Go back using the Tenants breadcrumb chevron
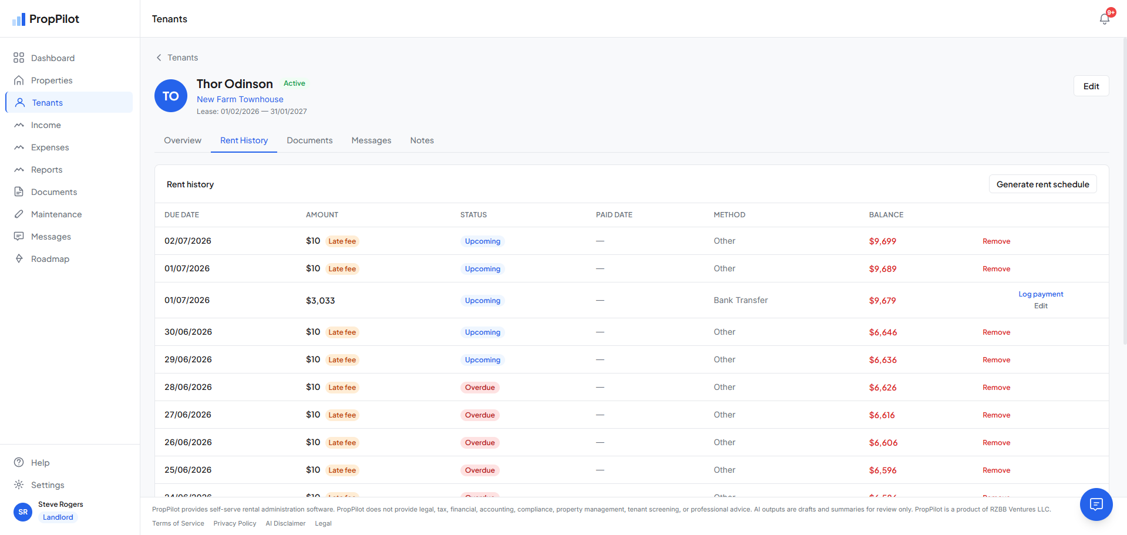Image resolution: width=1127 pixels, height=535 pixels. pyautogui.click(x=159, y=58)
